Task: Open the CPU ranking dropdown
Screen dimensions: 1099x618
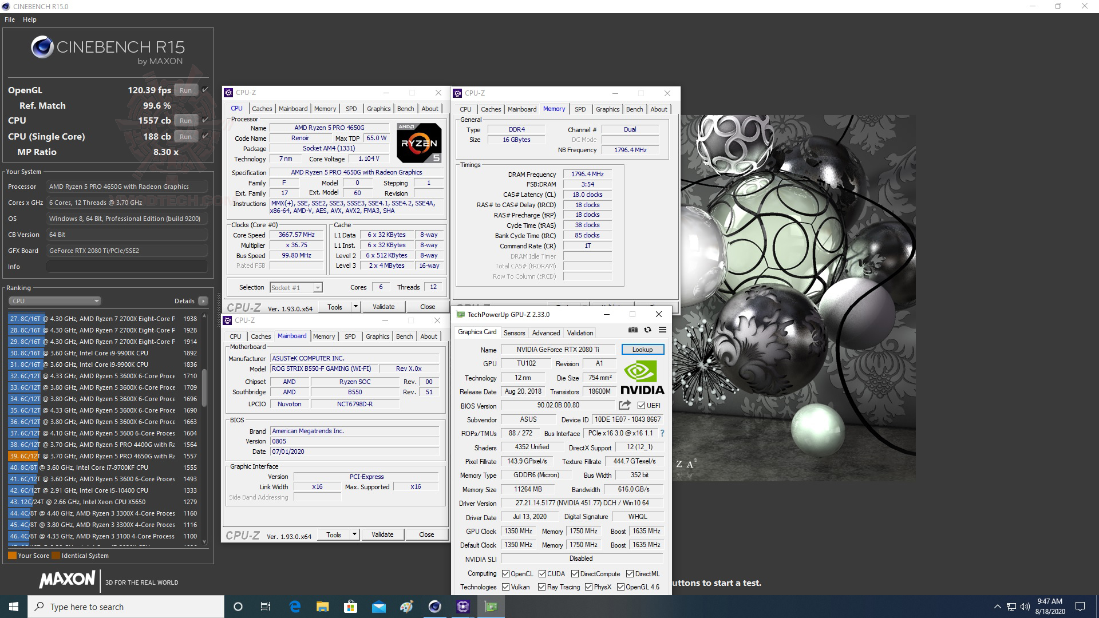Action: click(55, 301)
